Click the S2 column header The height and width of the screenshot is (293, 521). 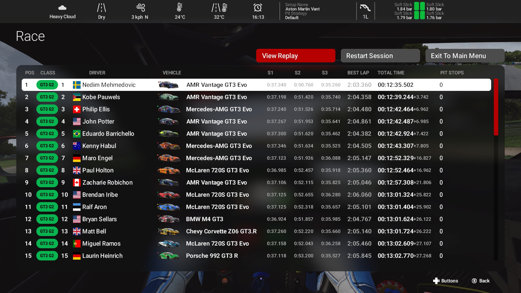click(298, 73)
